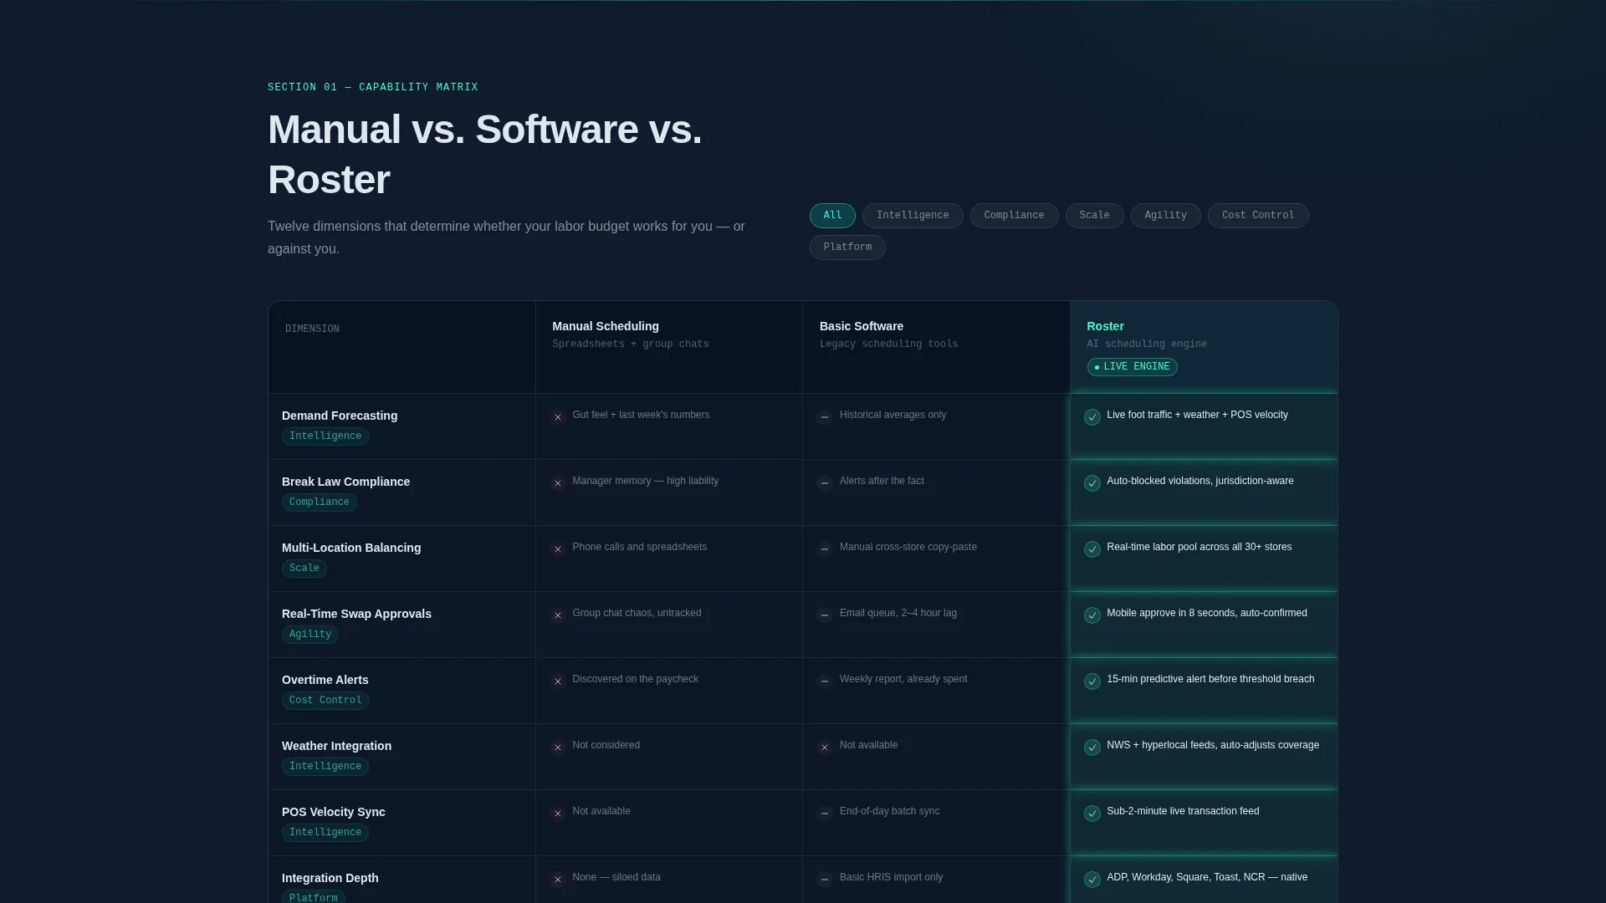Click the Roster column header
This screenshot has width=1606, height=903.
[x=1105, y=326]
